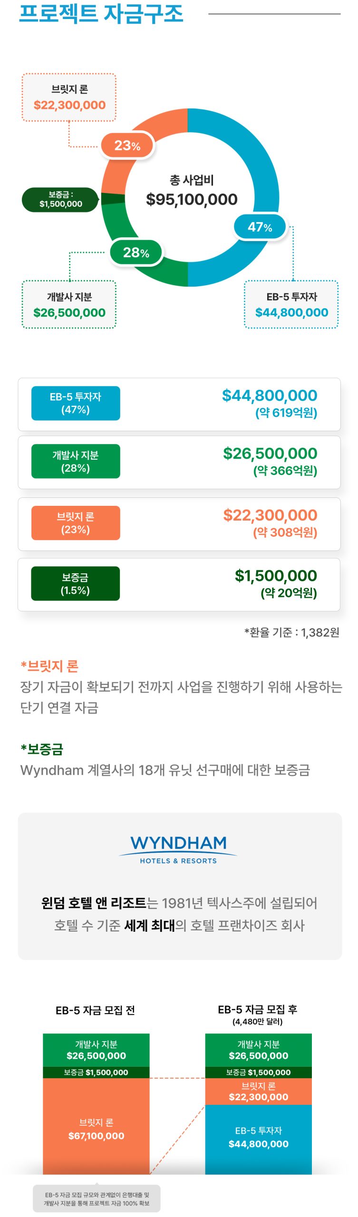This screenshot has width=358, height=1217.
Task: Click the 28% green badge on the chart
Action: [x=136, y=252]
